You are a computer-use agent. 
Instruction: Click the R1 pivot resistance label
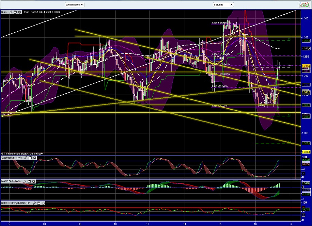(x=289, y=39)
